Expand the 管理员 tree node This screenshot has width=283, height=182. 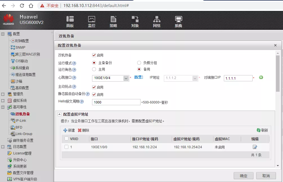(3, 94)
